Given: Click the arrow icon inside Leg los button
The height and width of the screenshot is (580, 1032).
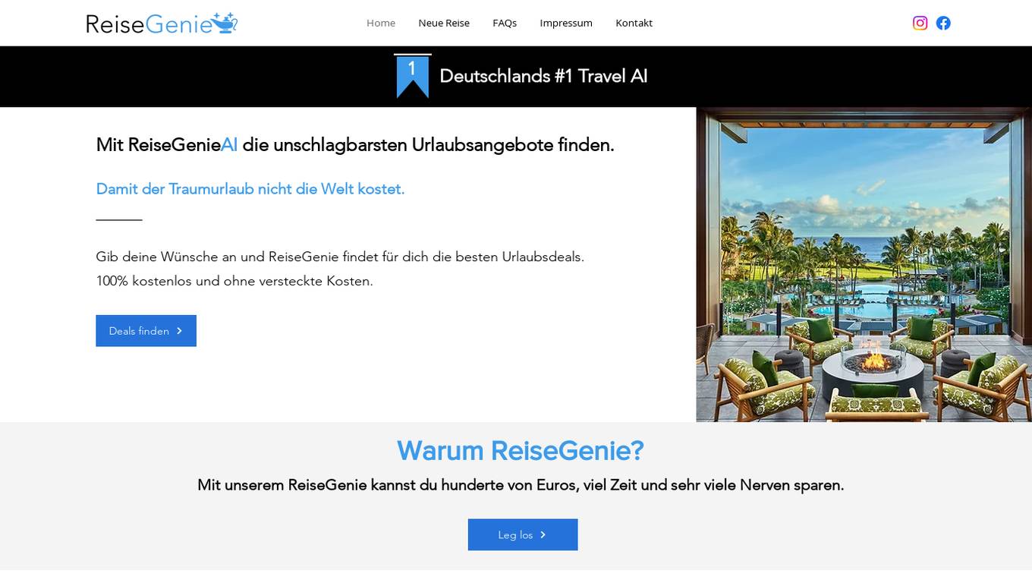Looking at the screenshot, I should click(543, 534).
